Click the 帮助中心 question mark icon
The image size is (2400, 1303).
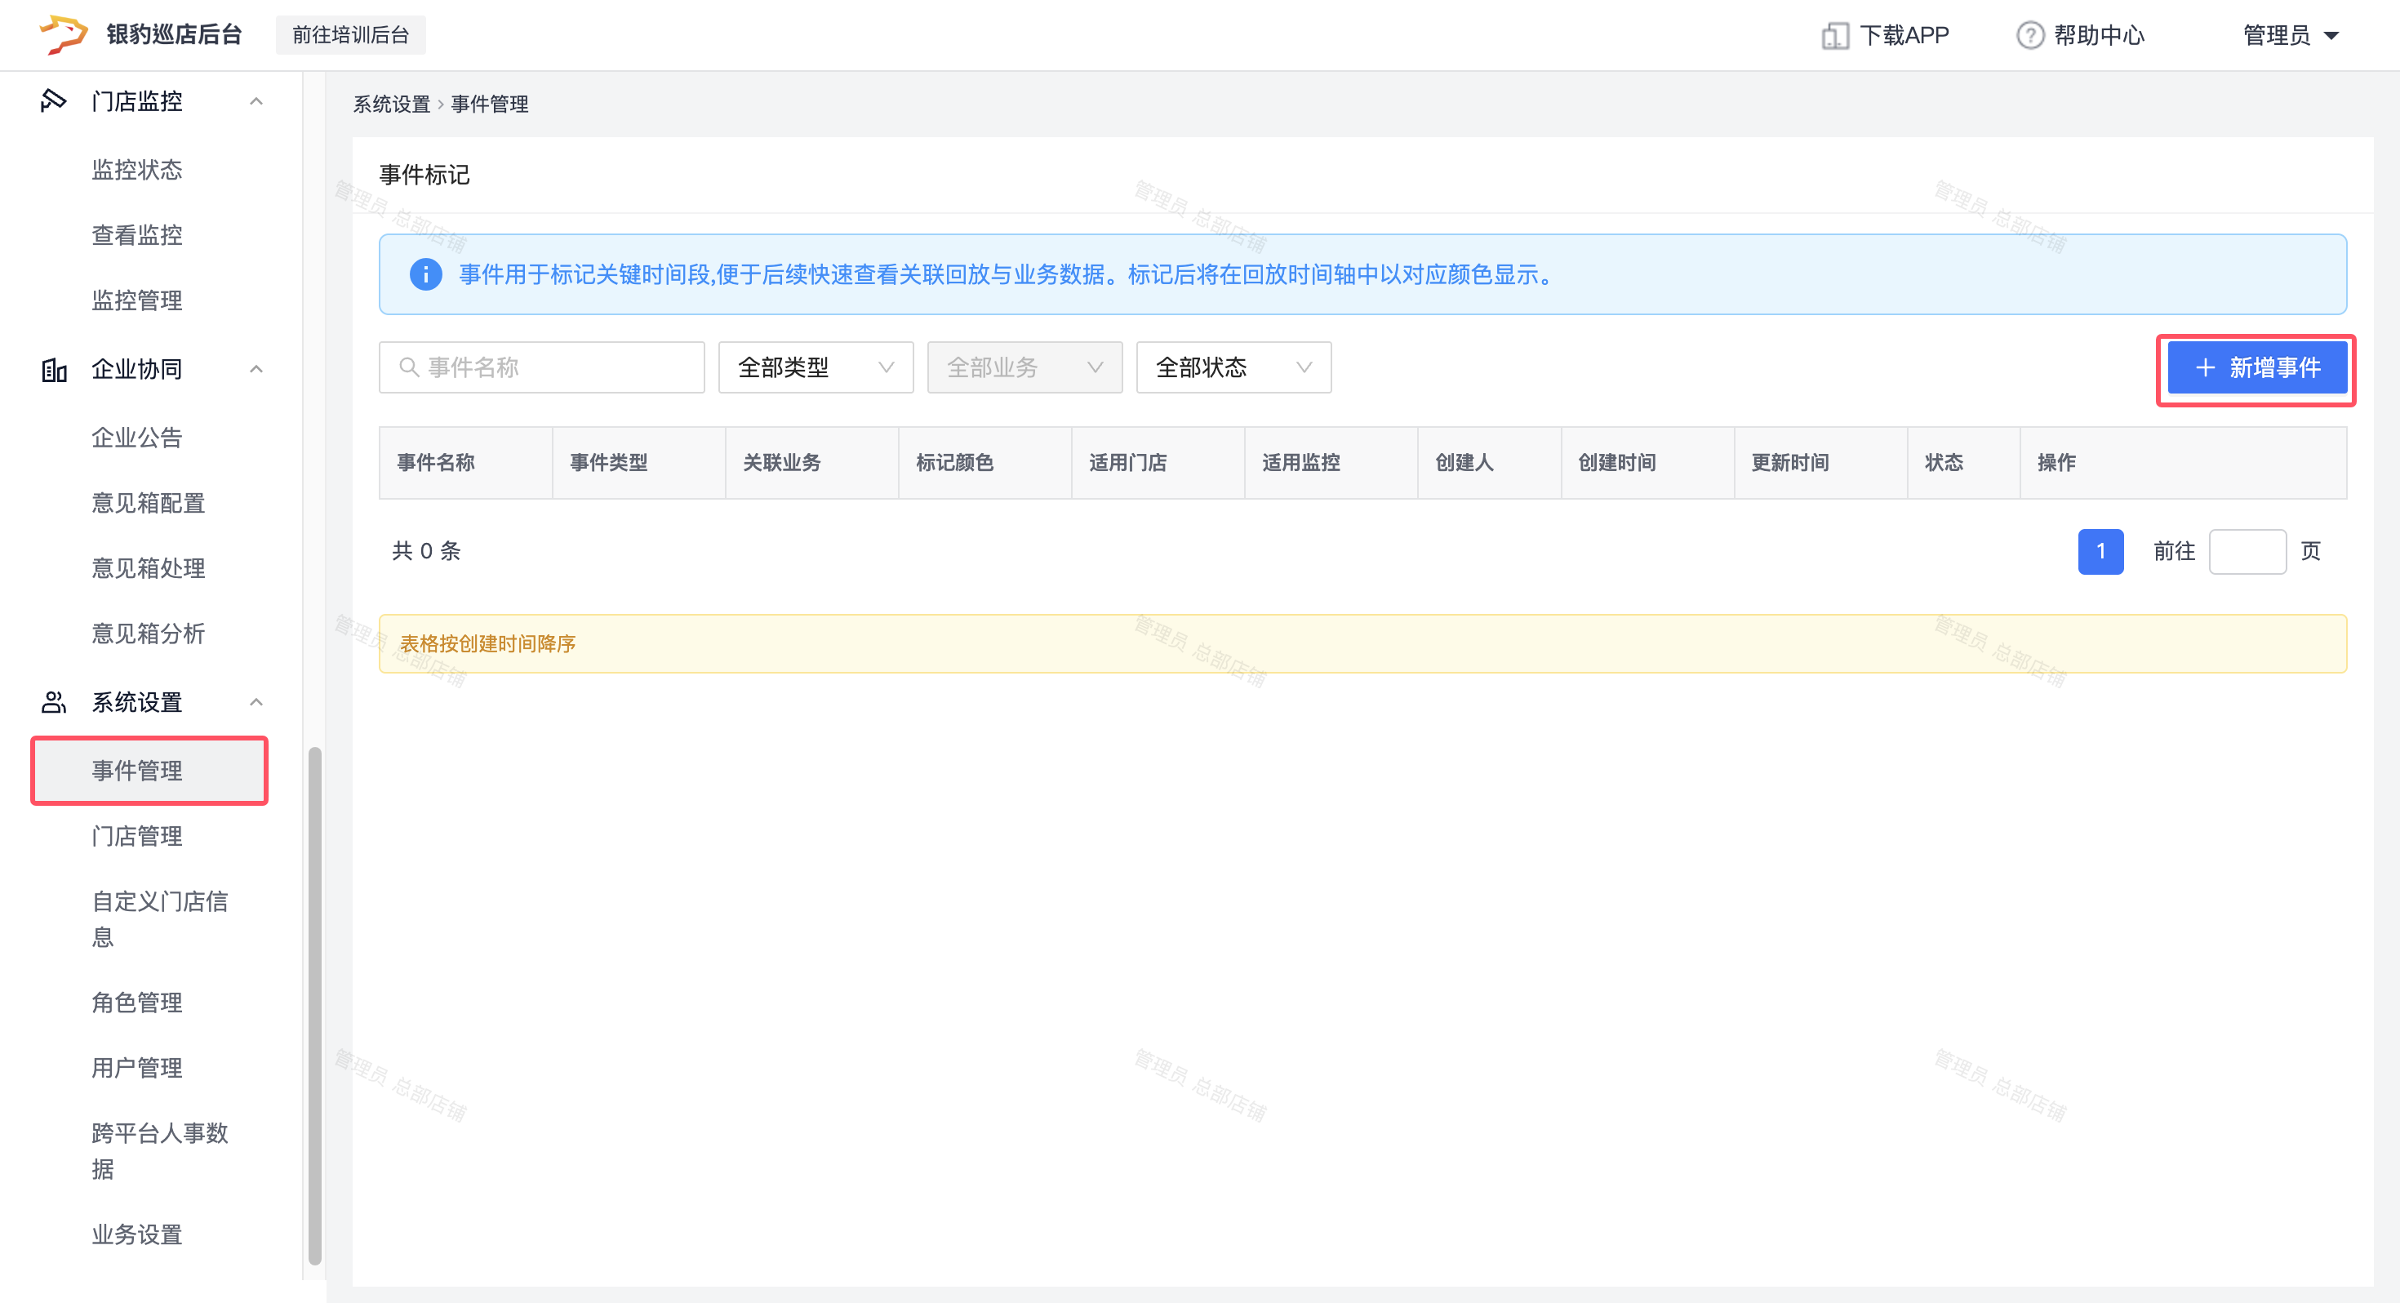2029,35
